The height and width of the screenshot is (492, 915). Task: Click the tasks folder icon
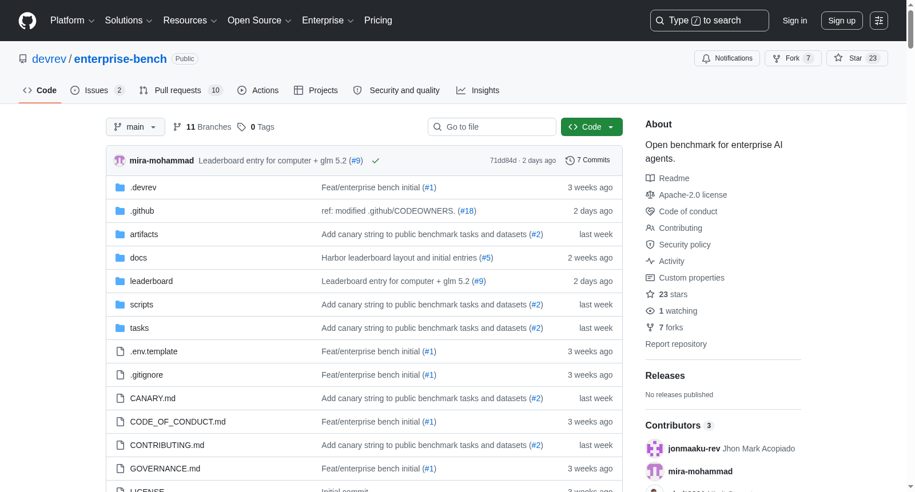pyautogui.click(x=120, y=328)
